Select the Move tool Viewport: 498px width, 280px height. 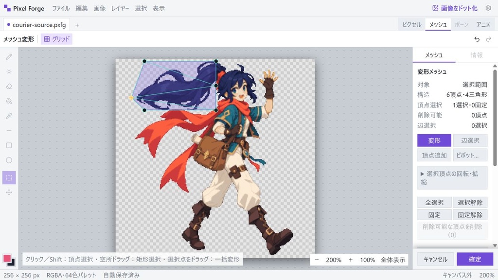(x=9, y=192)
